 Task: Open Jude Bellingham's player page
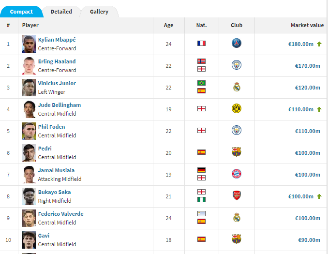60,105
